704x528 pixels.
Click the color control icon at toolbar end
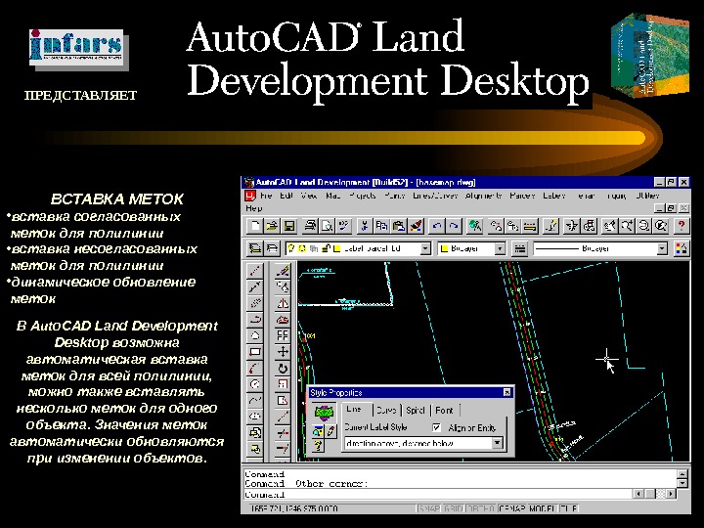pyautogui.click(x=682, y=248)
